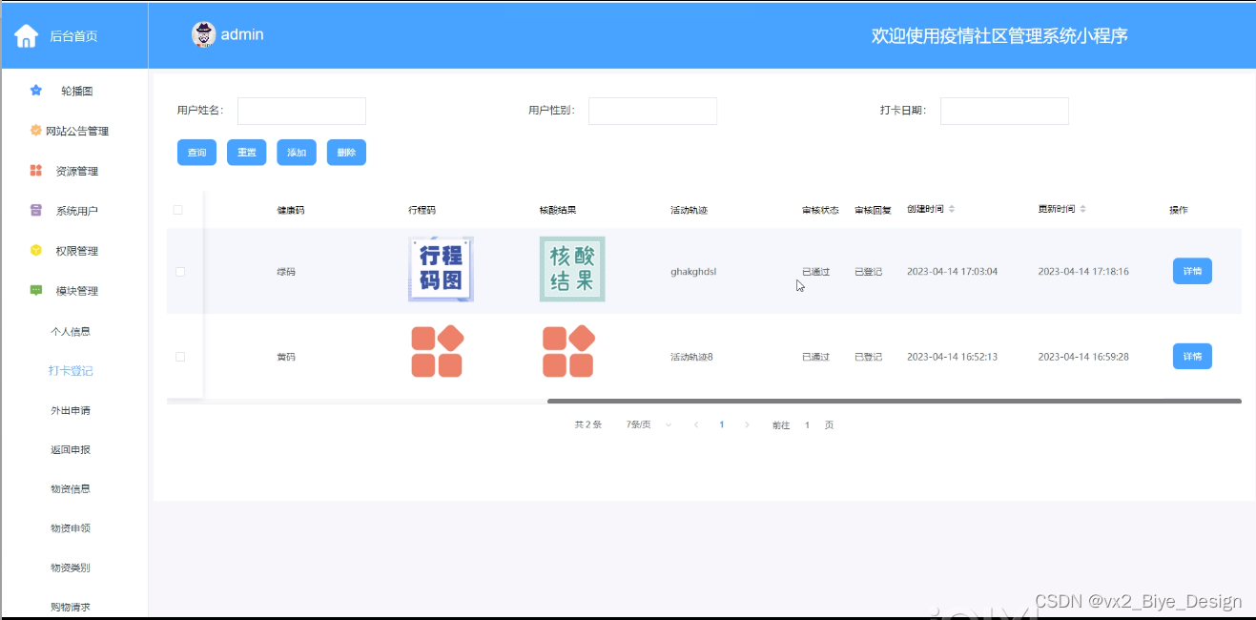Toggle the select-all checkbox in the table header
Viewport: 1256px width, 620px height.
click(x=177, y=210)
